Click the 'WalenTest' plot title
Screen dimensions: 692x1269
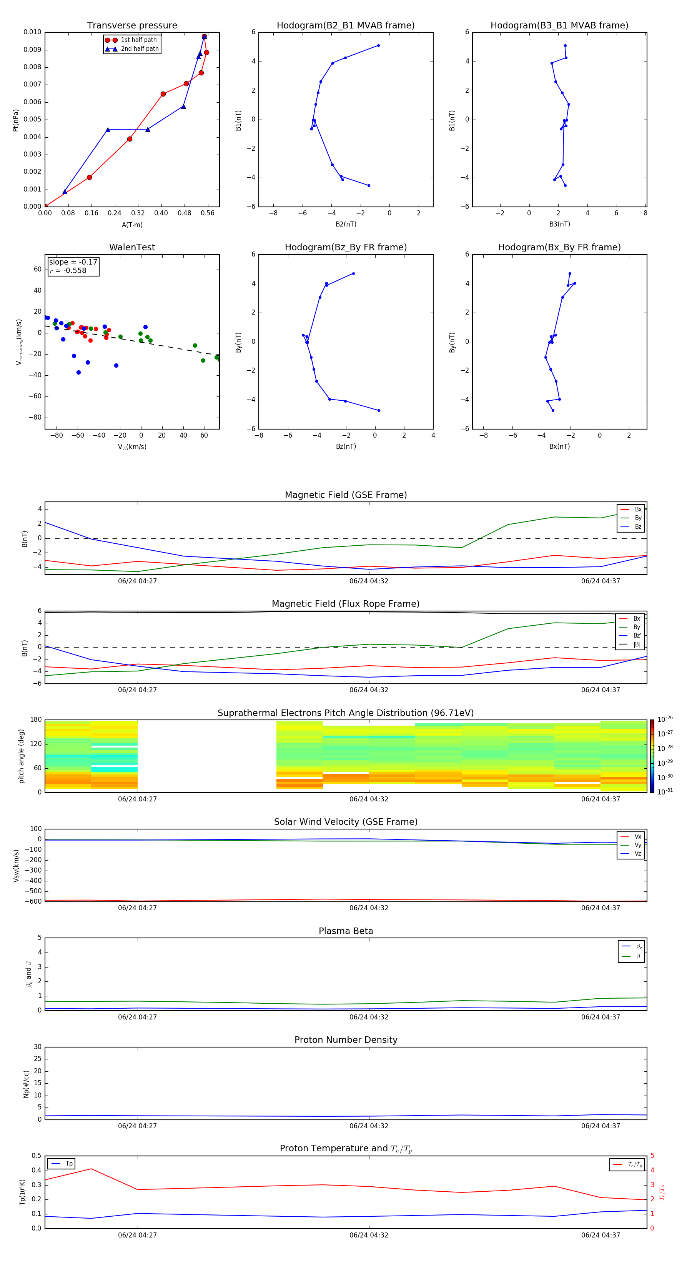(x=132, y=247)
